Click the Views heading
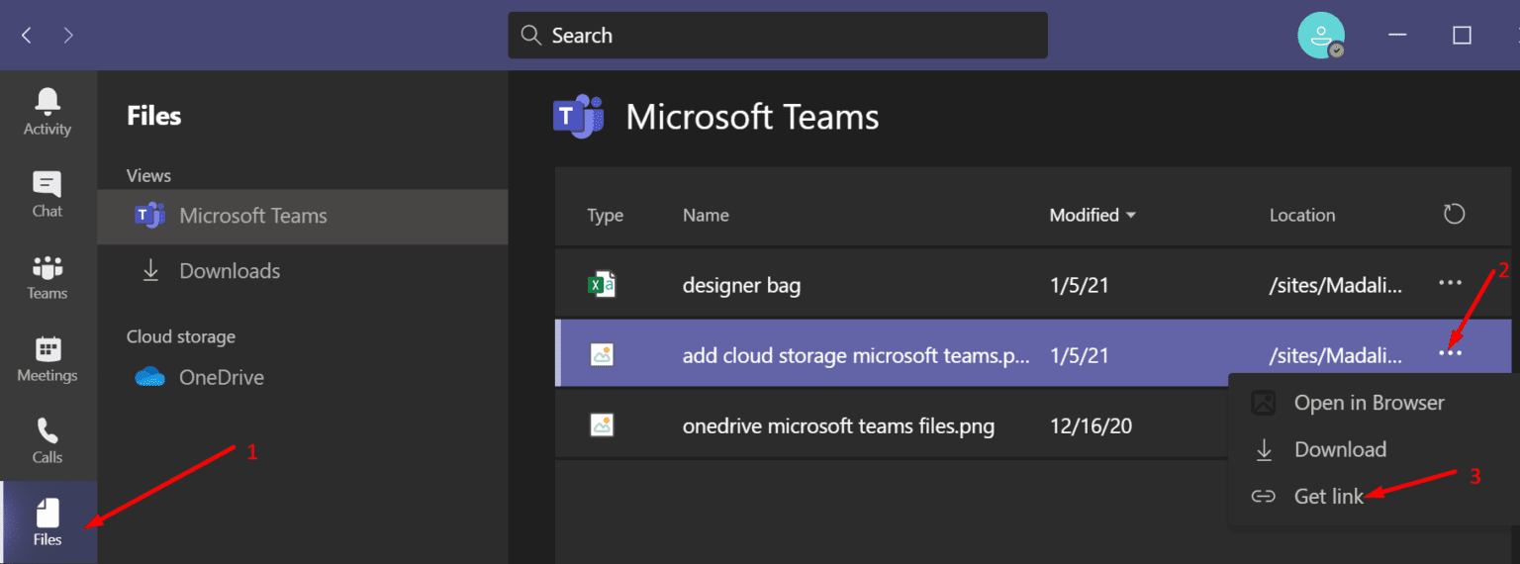1520x564 pixels. [x=148, y=175]
